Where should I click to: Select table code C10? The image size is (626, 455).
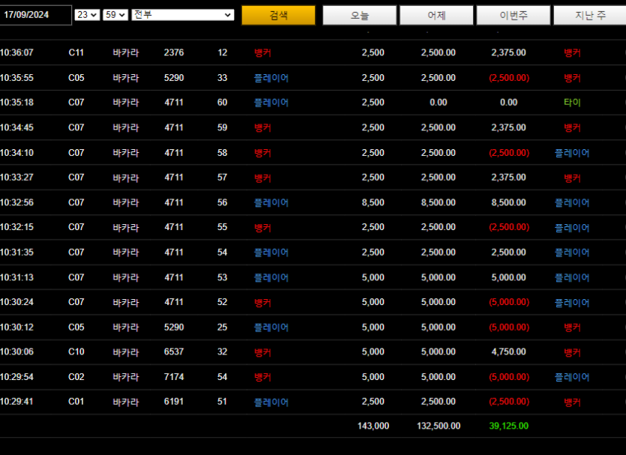pyautogui.click(x=76, y=352)
